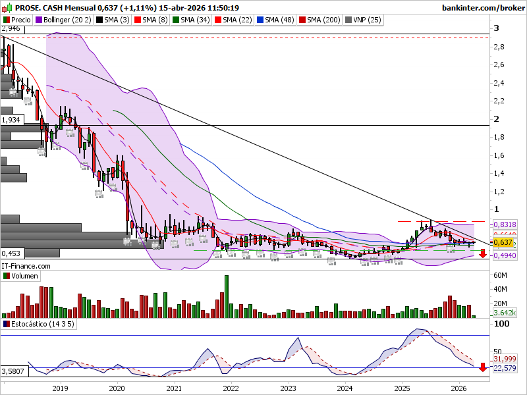This screenshot has width=527, height=395.
Task: Click the 0,8318 upper Bollinger value tag
Action: tap(505, 224)
